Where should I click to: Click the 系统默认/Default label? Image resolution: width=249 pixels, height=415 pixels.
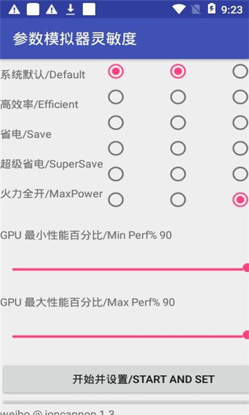pyautogui.click(x=43, y=75)
